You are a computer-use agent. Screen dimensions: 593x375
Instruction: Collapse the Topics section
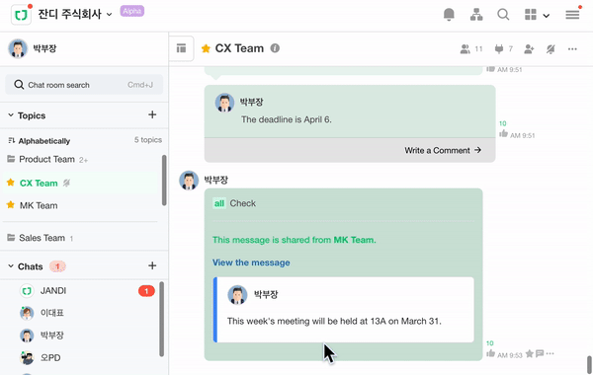click(11, 115)
